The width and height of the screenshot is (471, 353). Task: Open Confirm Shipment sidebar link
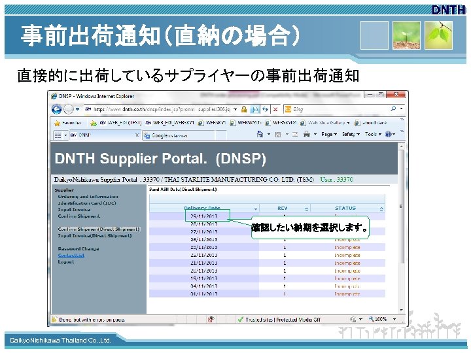(78, 216)
